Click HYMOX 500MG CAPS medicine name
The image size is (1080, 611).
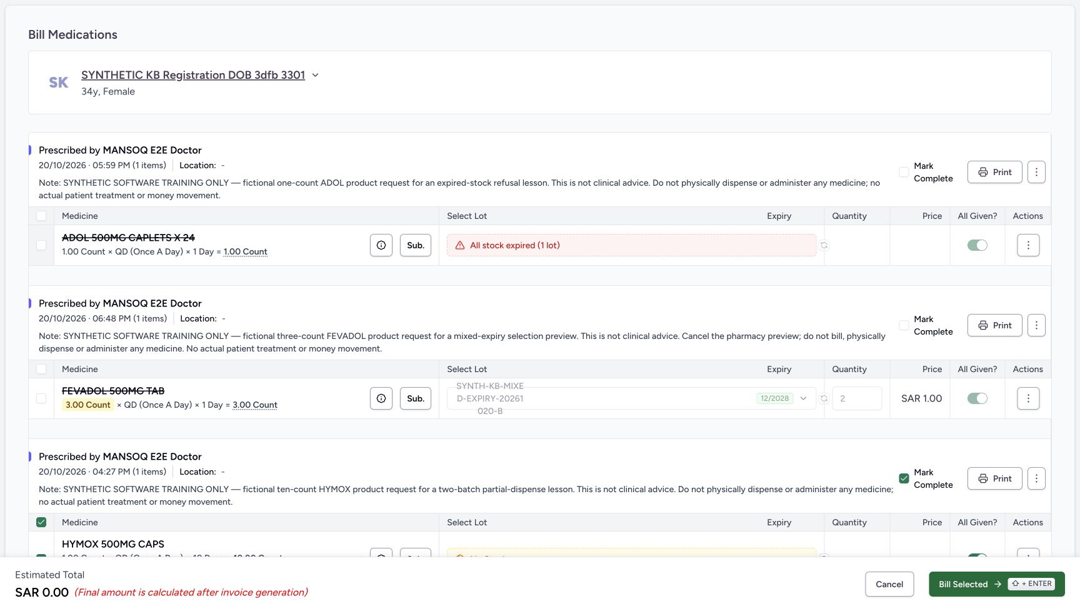(113, 544)
